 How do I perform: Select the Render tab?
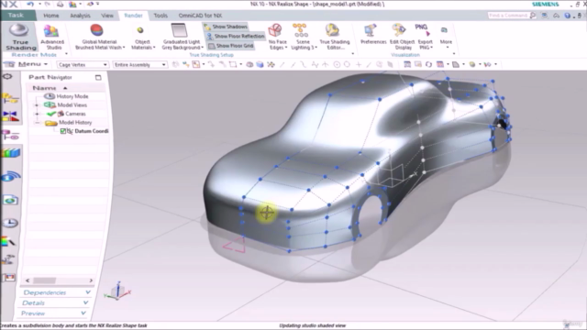(133, 16)
